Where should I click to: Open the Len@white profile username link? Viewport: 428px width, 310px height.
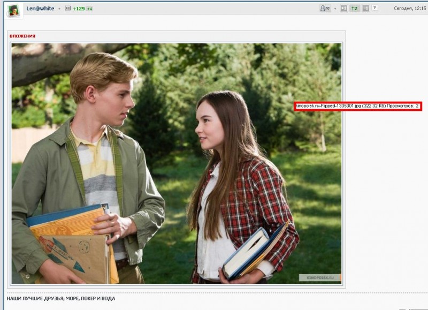click(x=40, y=9)
